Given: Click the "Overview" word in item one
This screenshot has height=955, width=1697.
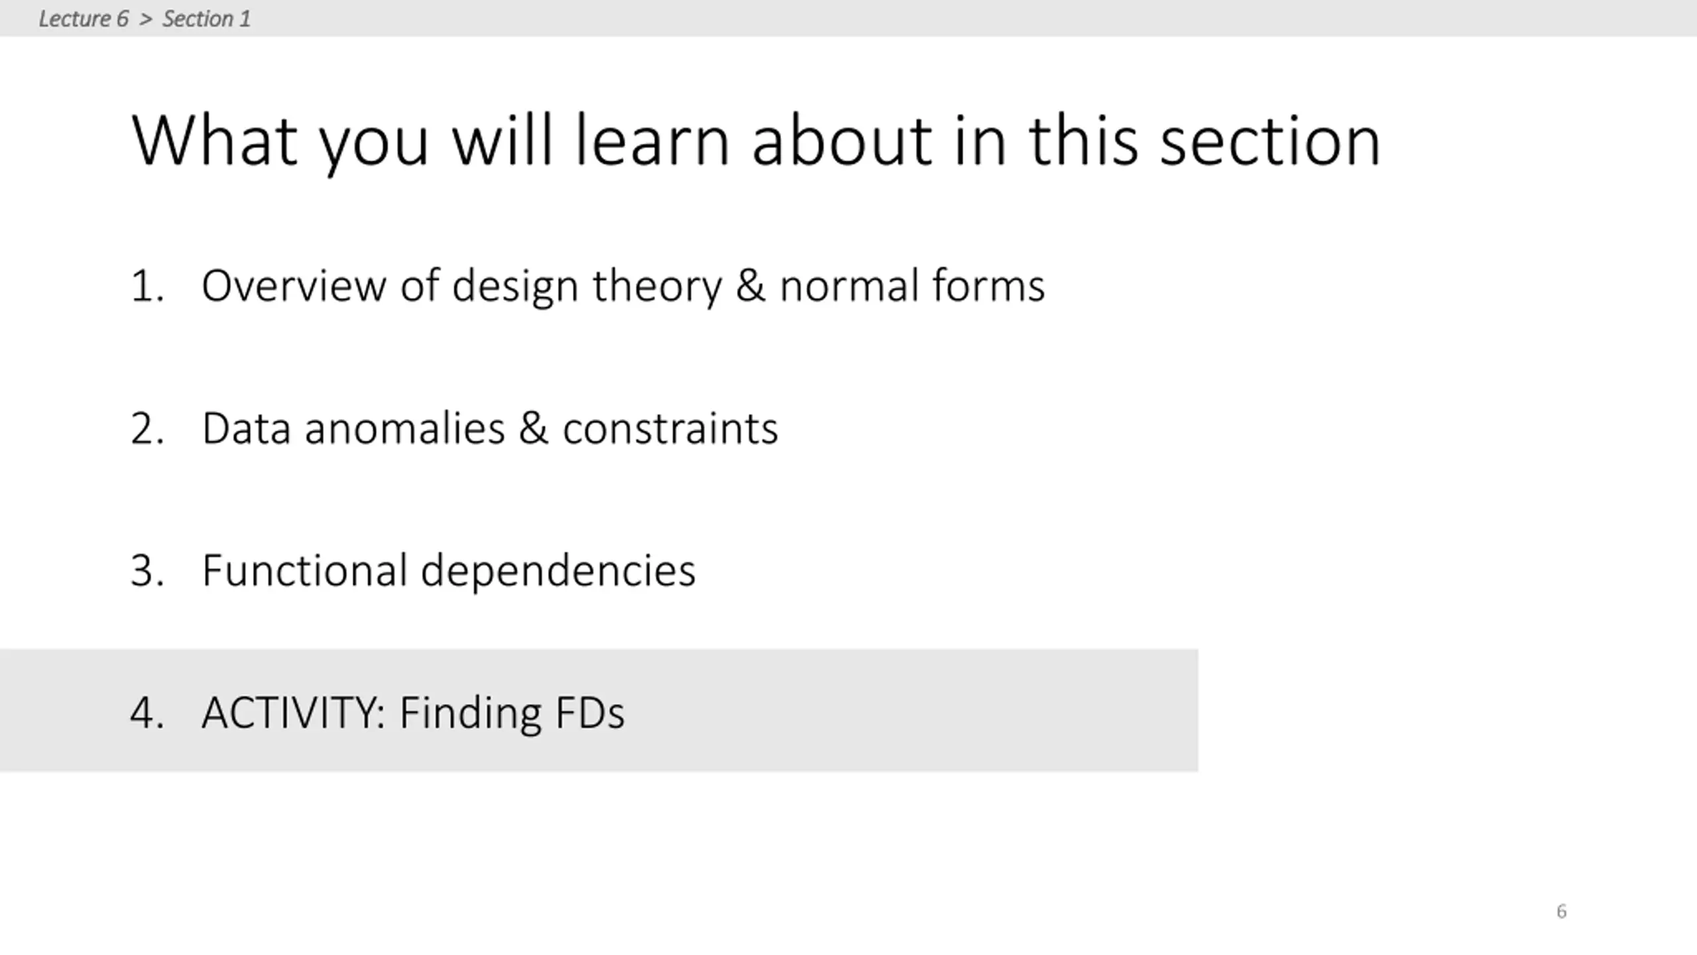Looking at the screenshot, I should click(x=293, y=286).
